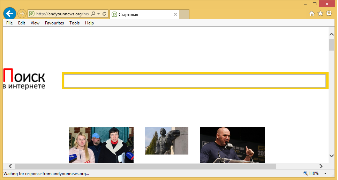Click the search magnifier in address bar

pos(93,14)
